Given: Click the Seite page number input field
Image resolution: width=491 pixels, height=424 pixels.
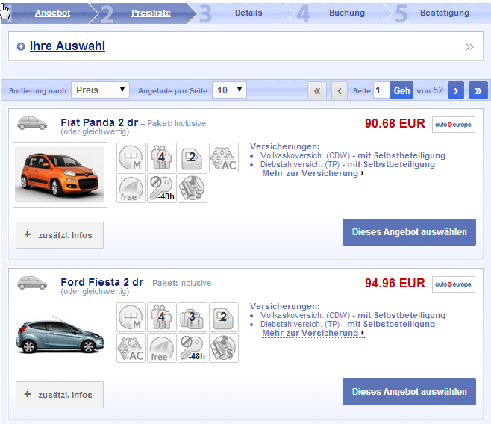Looking at the screenshot, I should 382,90.
